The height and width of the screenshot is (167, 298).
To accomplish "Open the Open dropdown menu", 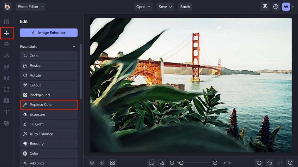I will coord(143,7).
